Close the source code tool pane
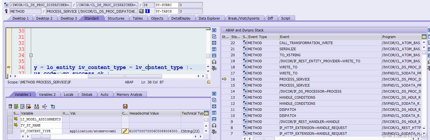Screen dimensions: 430x140 (214, 30)
